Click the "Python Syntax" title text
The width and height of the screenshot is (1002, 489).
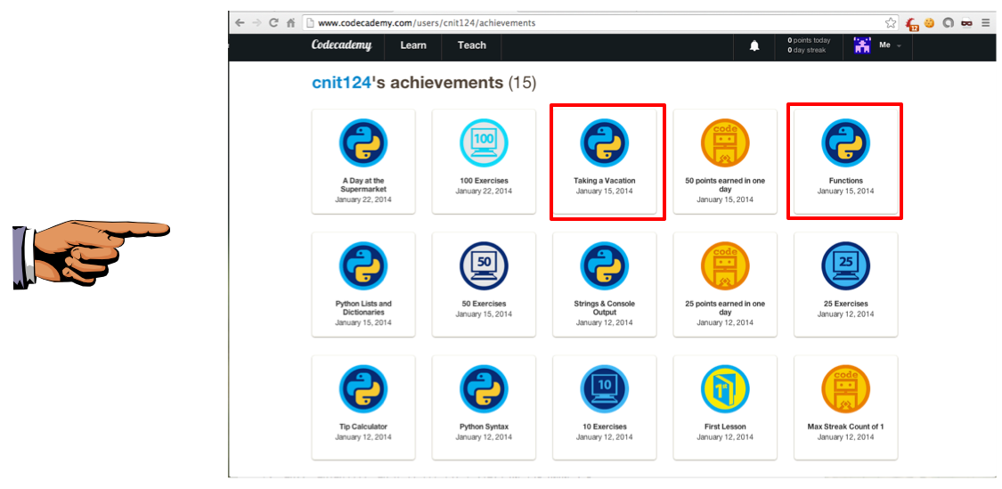point(484,427)
